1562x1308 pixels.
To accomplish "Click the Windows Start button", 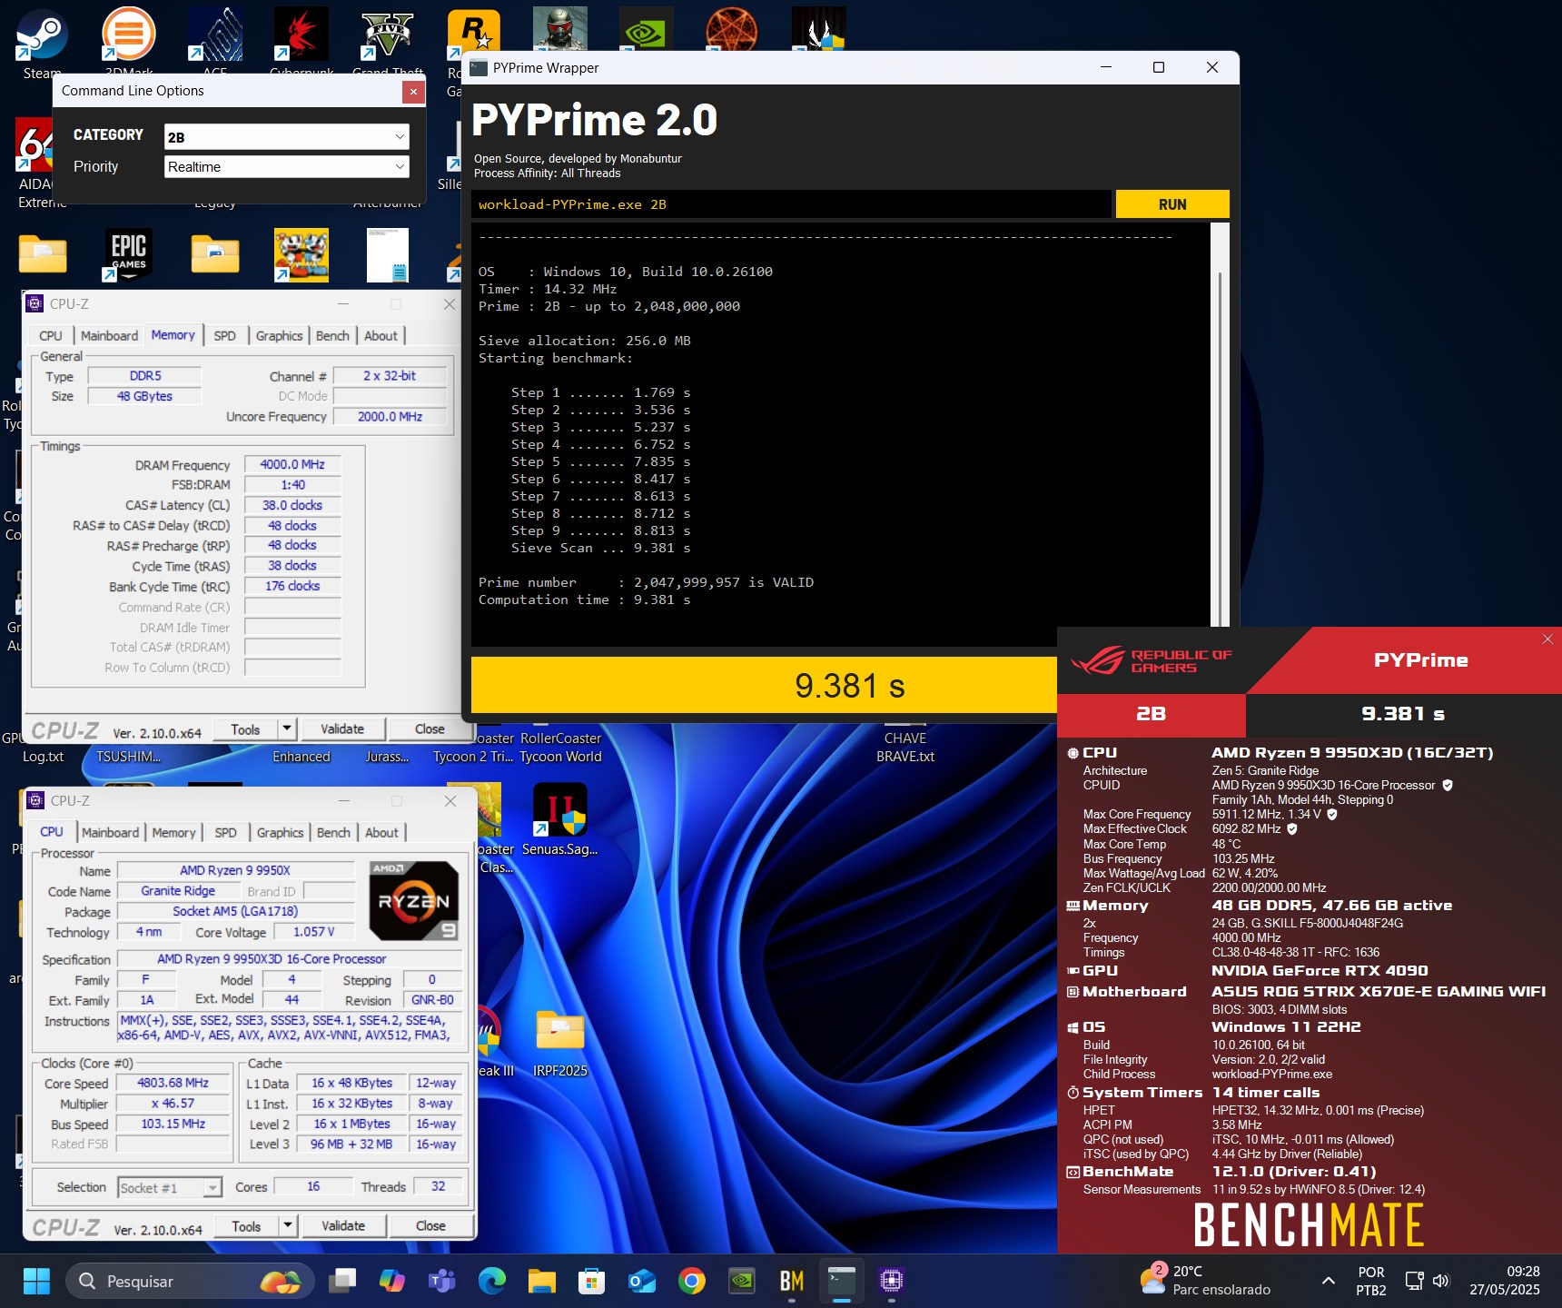I will pos(36,1281).
